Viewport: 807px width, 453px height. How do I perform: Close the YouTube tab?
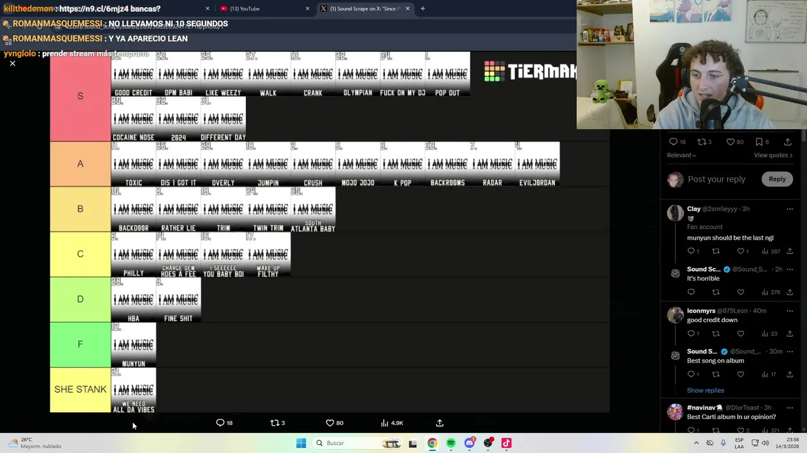pos(308,9)
